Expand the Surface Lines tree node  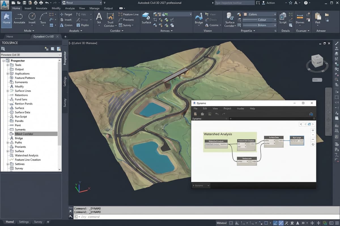point(8,91)
